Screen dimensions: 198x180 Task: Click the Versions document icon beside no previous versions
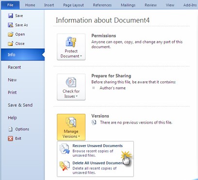[94, 122]
